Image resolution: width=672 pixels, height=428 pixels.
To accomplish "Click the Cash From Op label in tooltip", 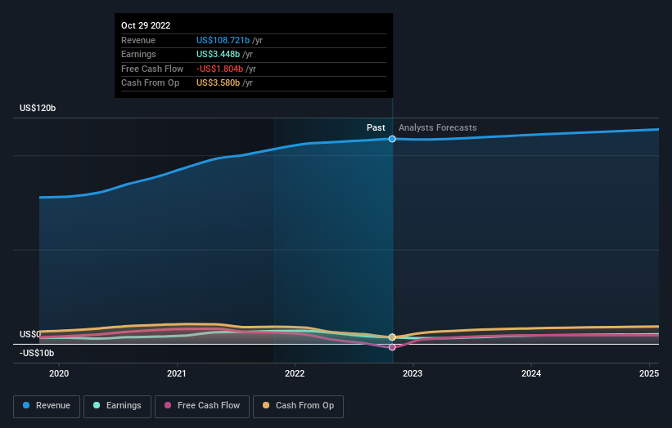I will (150, 83).
